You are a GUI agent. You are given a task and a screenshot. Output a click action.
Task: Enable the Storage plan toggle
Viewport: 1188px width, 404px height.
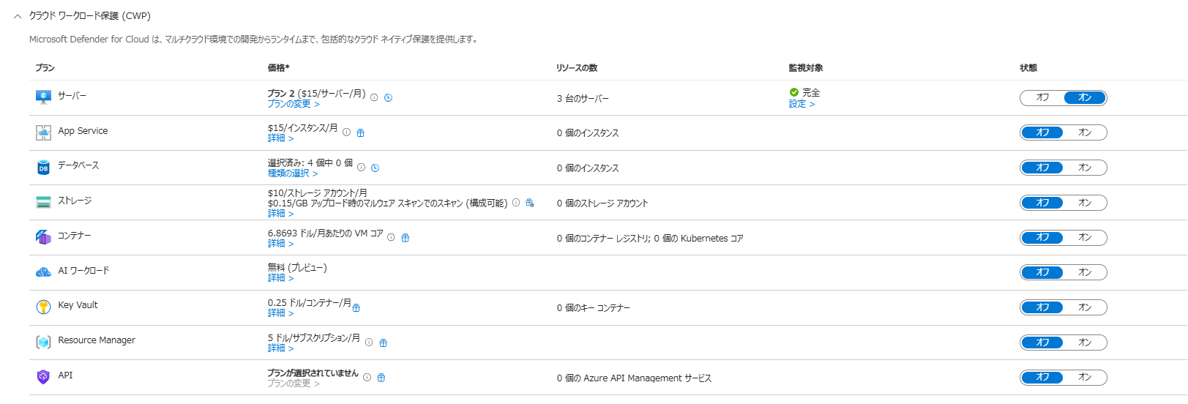pyautogui.click(x=1085, y=203)
